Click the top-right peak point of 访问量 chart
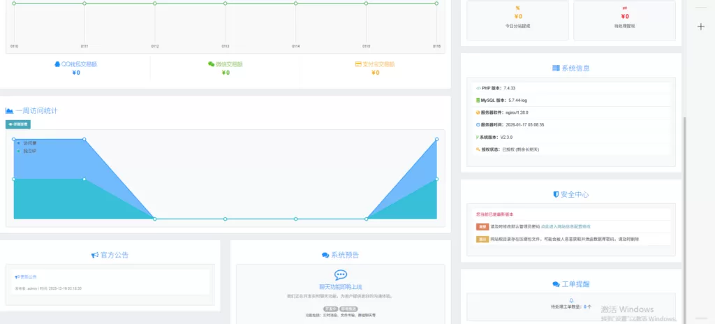This screenshot has height=324, width=715. click(x=436, y=140)
